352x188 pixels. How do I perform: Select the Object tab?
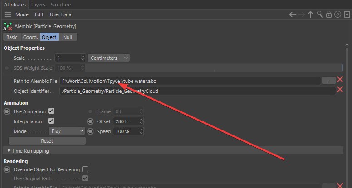pos(49,37)
